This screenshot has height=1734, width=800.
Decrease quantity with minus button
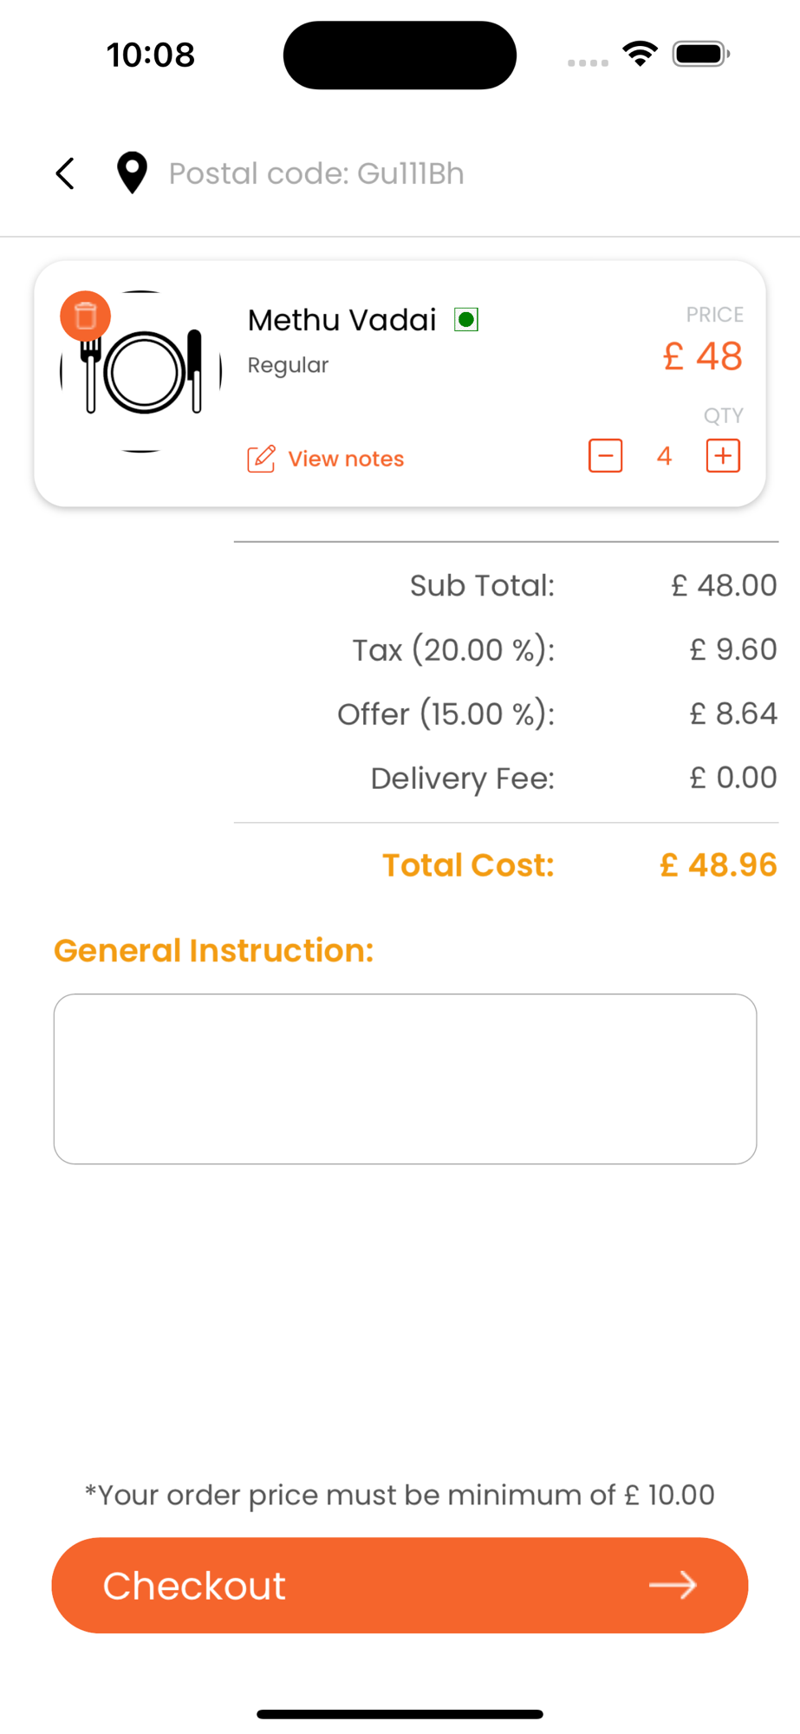click(x=605, y=456)
